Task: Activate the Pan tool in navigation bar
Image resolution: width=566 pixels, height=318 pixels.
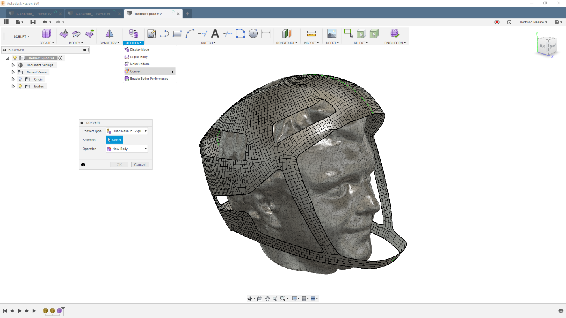Action: point(267,298)
